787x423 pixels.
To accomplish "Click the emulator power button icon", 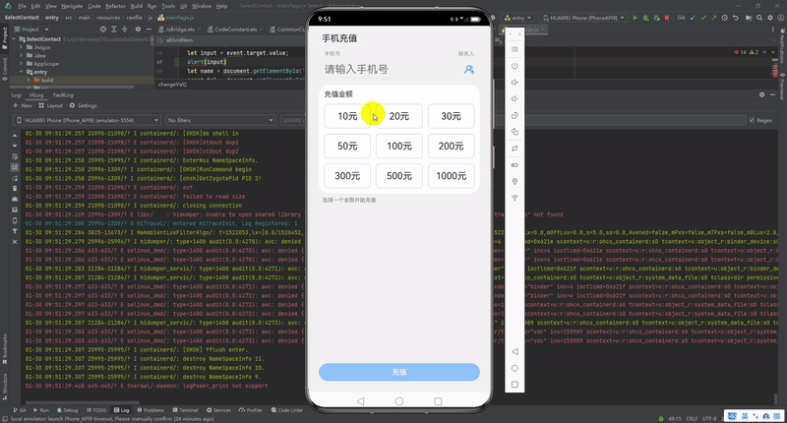I will pyautogui.click(x=515, y=66).
